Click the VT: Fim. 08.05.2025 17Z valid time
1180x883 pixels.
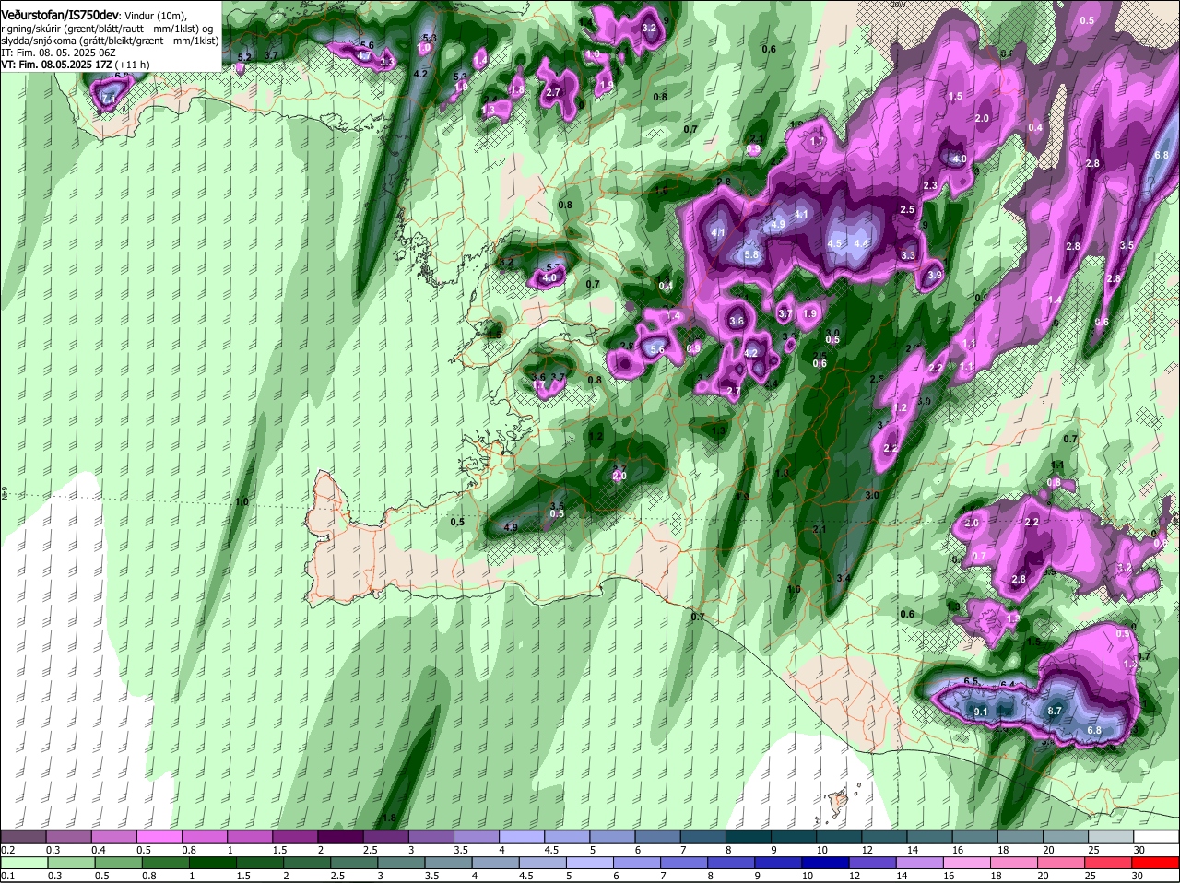tap(55, 65)
